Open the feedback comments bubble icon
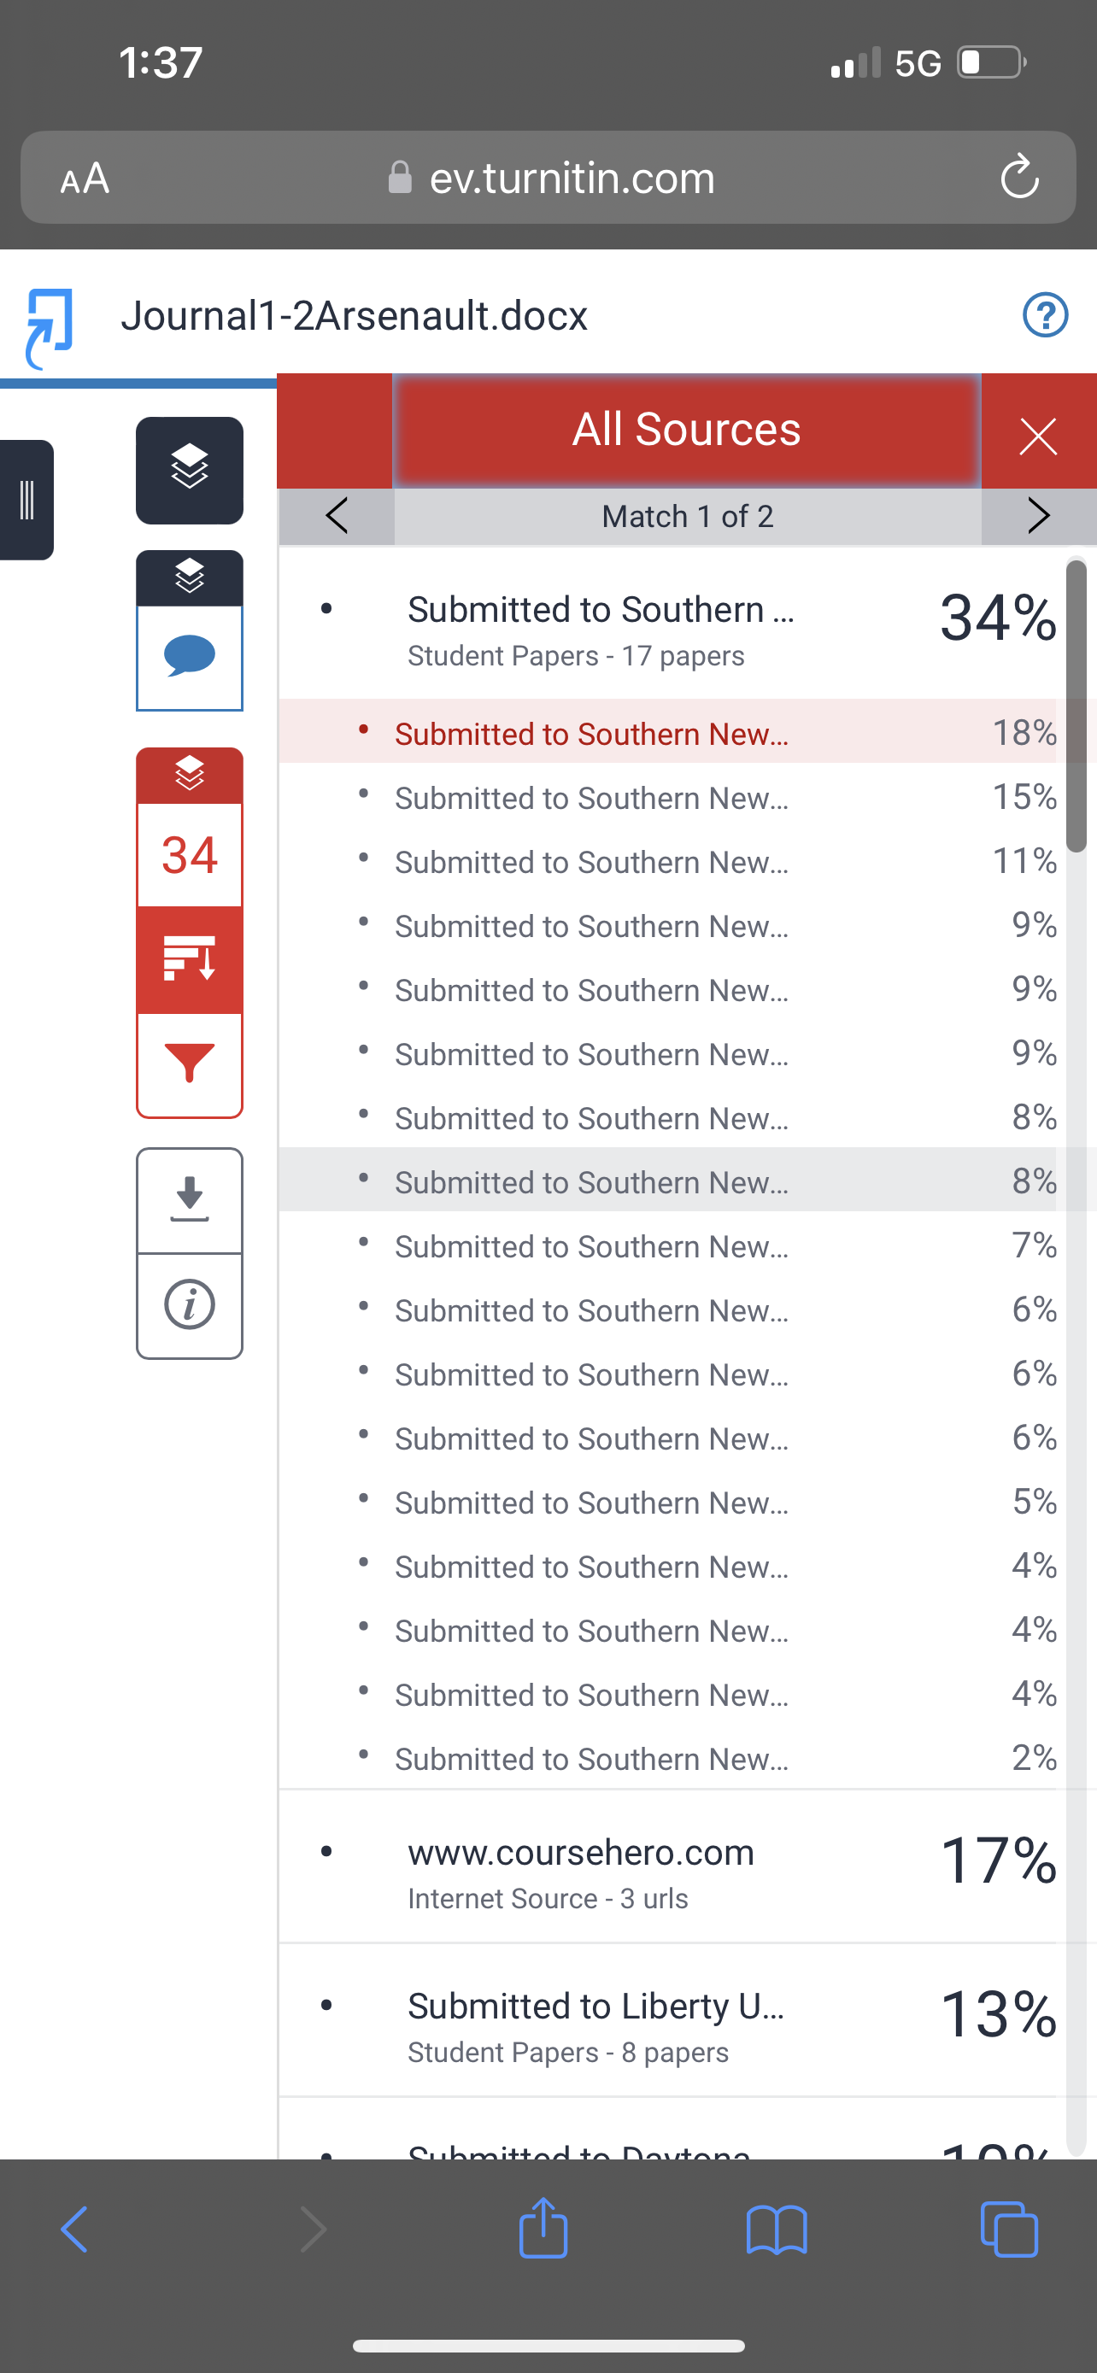Screen dimensions: 1097x2373 click(x=190, y=657)
